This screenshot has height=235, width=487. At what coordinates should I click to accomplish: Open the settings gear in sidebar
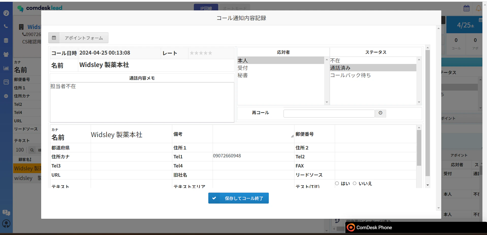tap(6, 96)
